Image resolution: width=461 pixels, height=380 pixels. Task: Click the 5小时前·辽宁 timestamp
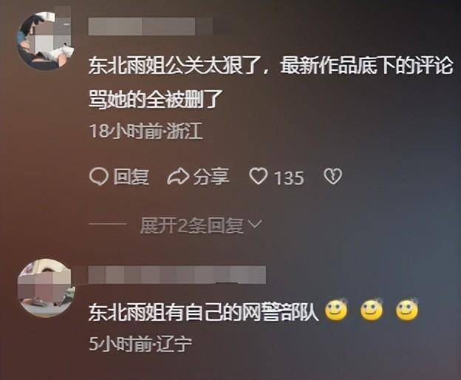[140, 344]
